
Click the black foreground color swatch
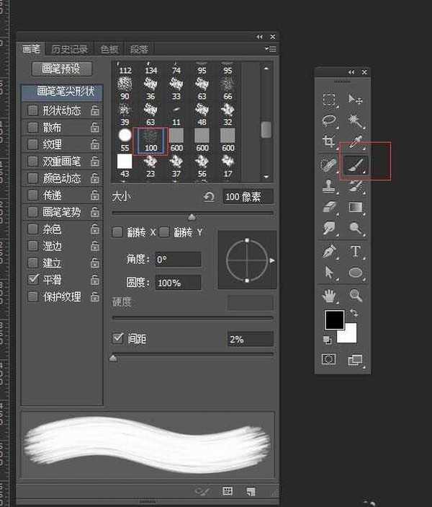[334, 319]
